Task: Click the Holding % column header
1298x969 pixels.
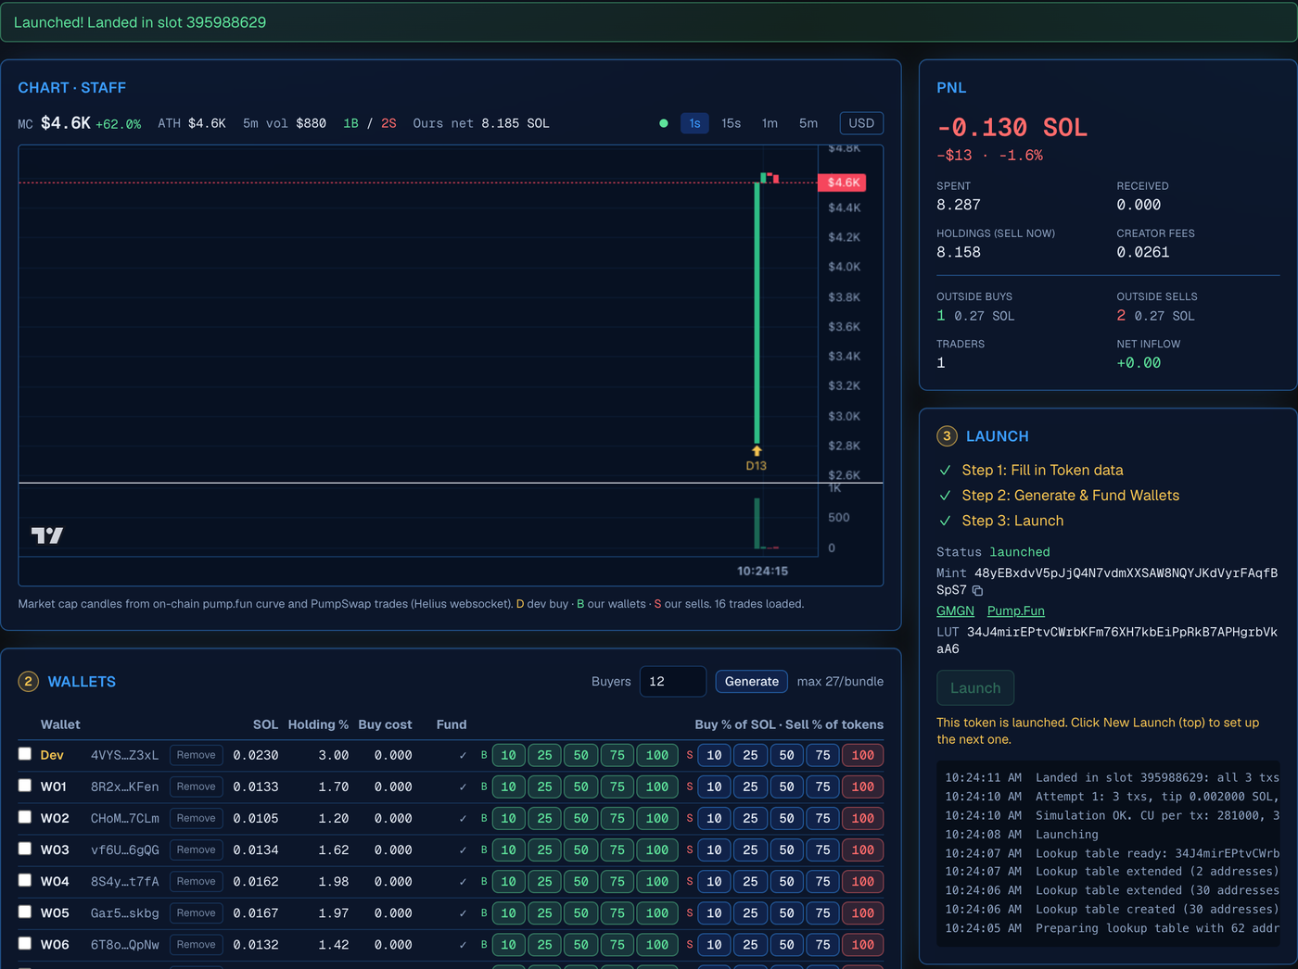Action: click(318, 724)
